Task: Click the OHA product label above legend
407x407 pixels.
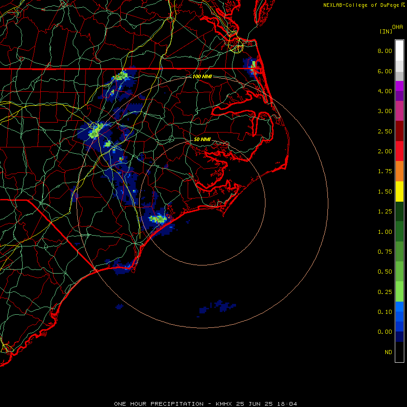Action: [x=398, y=27]
